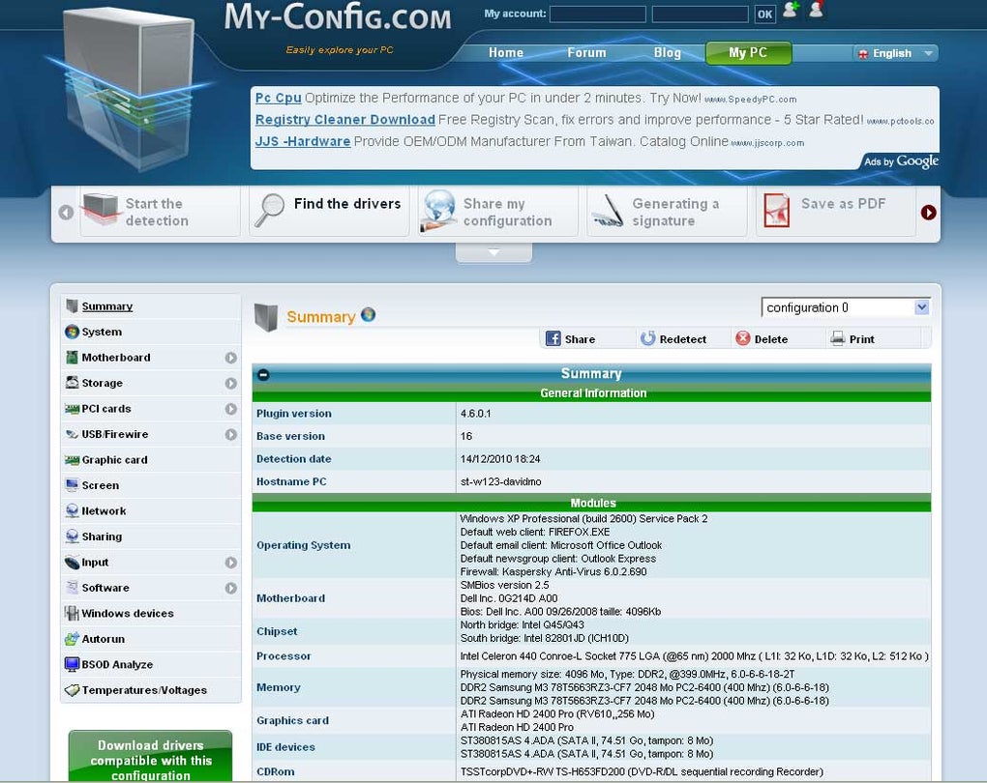Click the Storage sidebar icon
The image size is (987, 783).
(72, 383)
